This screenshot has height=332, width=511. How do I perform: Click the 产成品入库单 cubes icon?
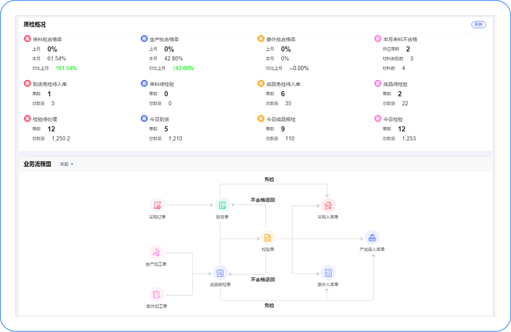coord(372,237)
